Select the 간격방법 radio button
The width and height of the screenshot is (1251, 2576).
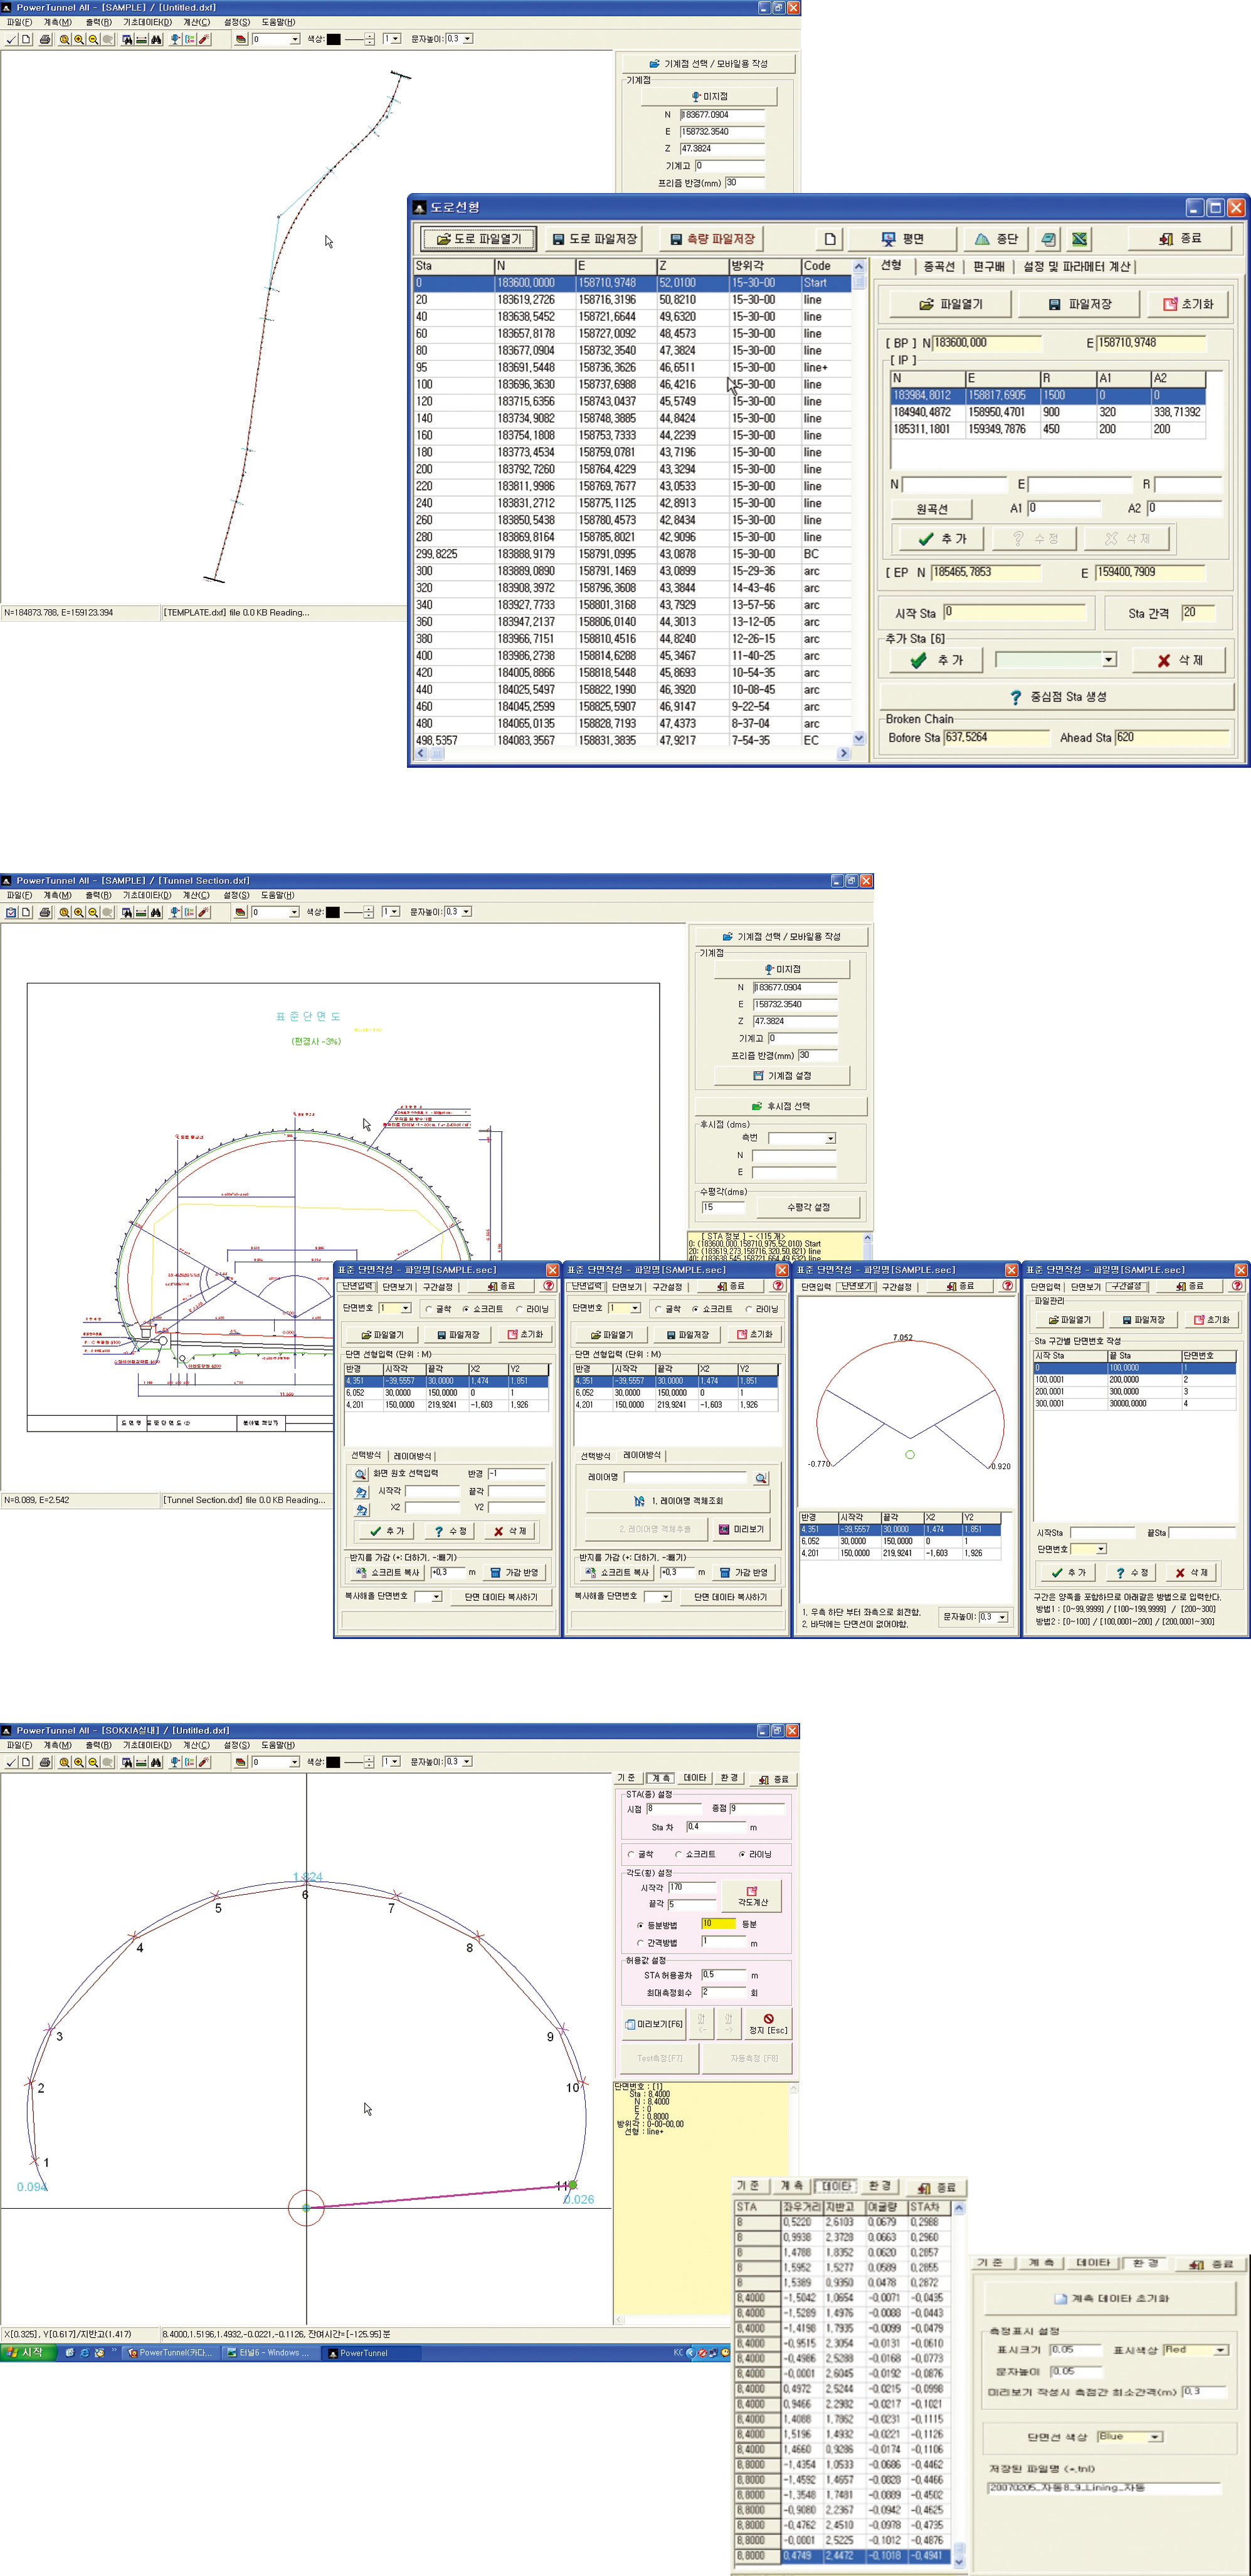click(x=640, y=1943)
